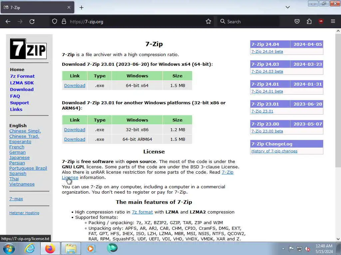
Task: Open uBlock Origin extension icon
Action: [321, 21]
